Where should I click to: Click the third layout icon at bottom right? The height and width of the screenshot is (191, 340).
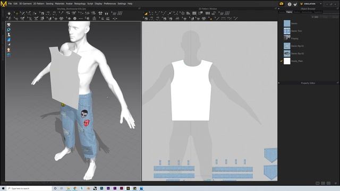tap(329, 183)
